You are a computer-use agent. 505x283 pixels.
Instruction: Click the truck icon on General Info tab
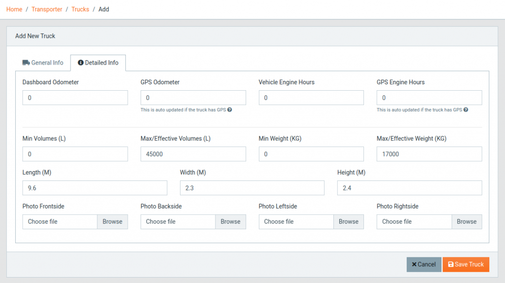click(x=26, y=63)
